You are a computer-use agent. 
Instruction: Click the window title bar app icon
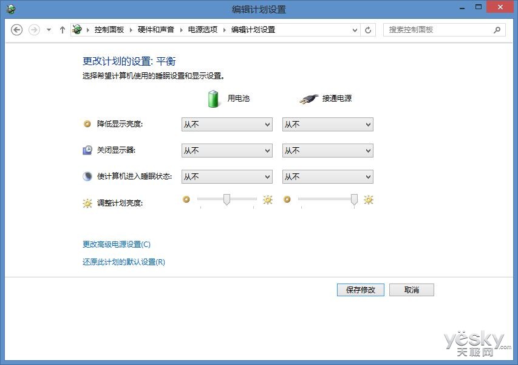tap(10, 9)
